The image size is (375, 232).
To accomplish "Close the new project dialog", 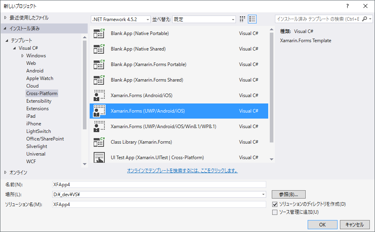I will pos(365,6).
